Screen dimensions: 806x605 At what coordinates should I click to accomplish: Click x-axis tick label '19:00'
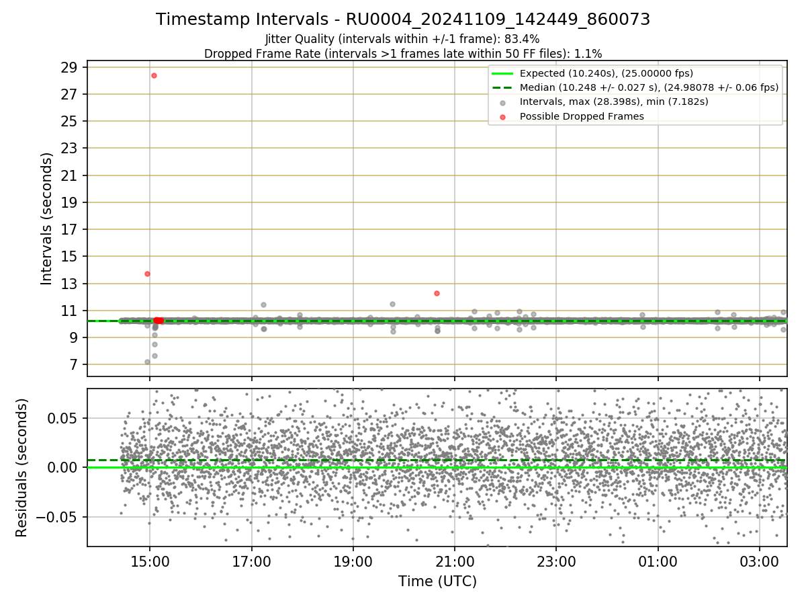[353, 561]
